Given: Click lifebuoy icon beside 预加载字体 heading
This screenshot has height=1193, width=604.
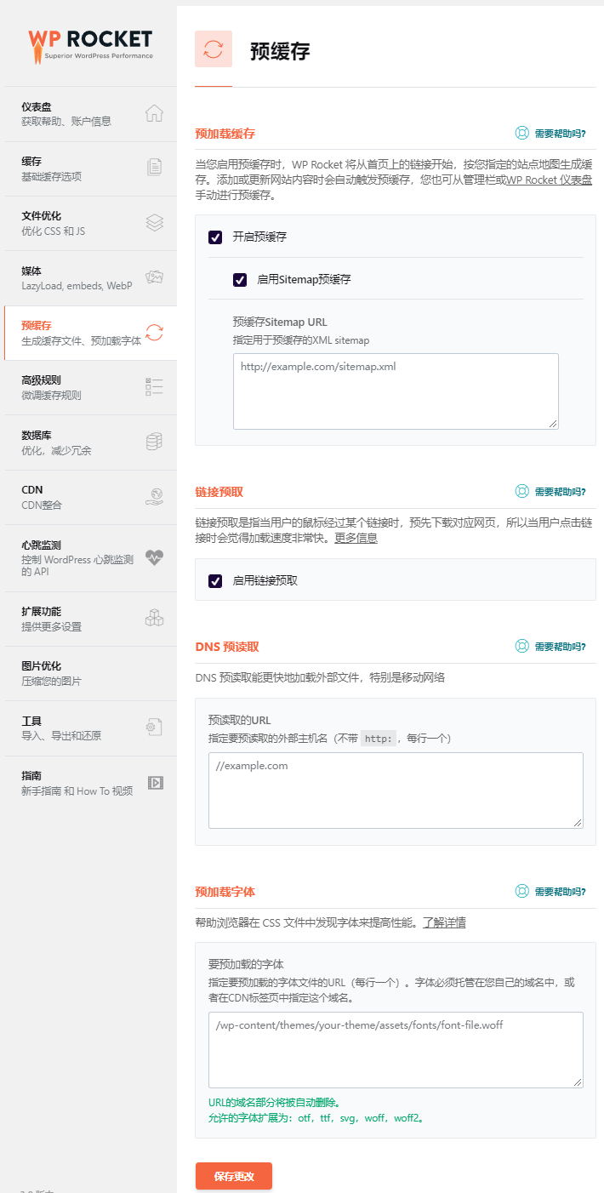Looking at the screenshot, I should 522,891.
